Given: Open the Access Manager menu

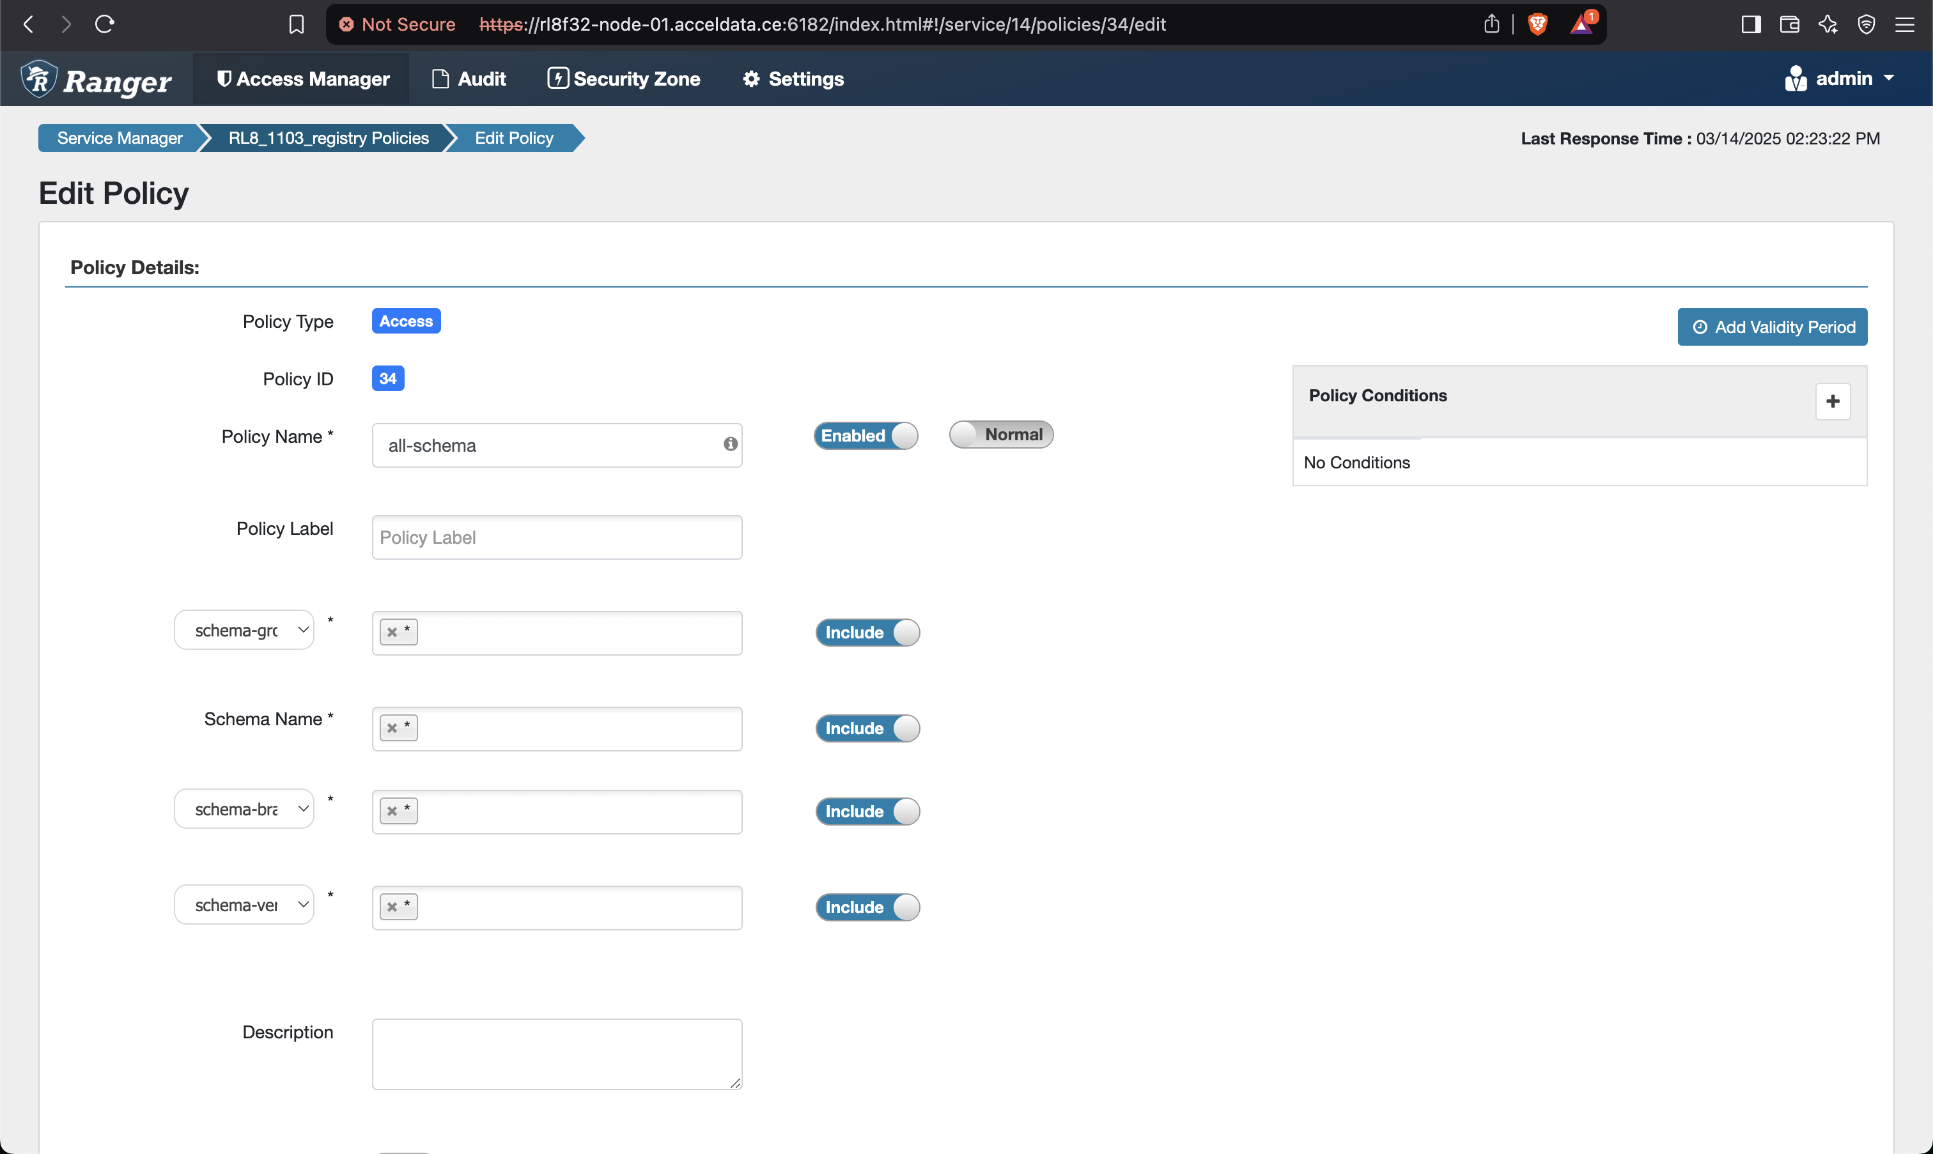Looking at the screenshot, I should [x=302, y=79].
